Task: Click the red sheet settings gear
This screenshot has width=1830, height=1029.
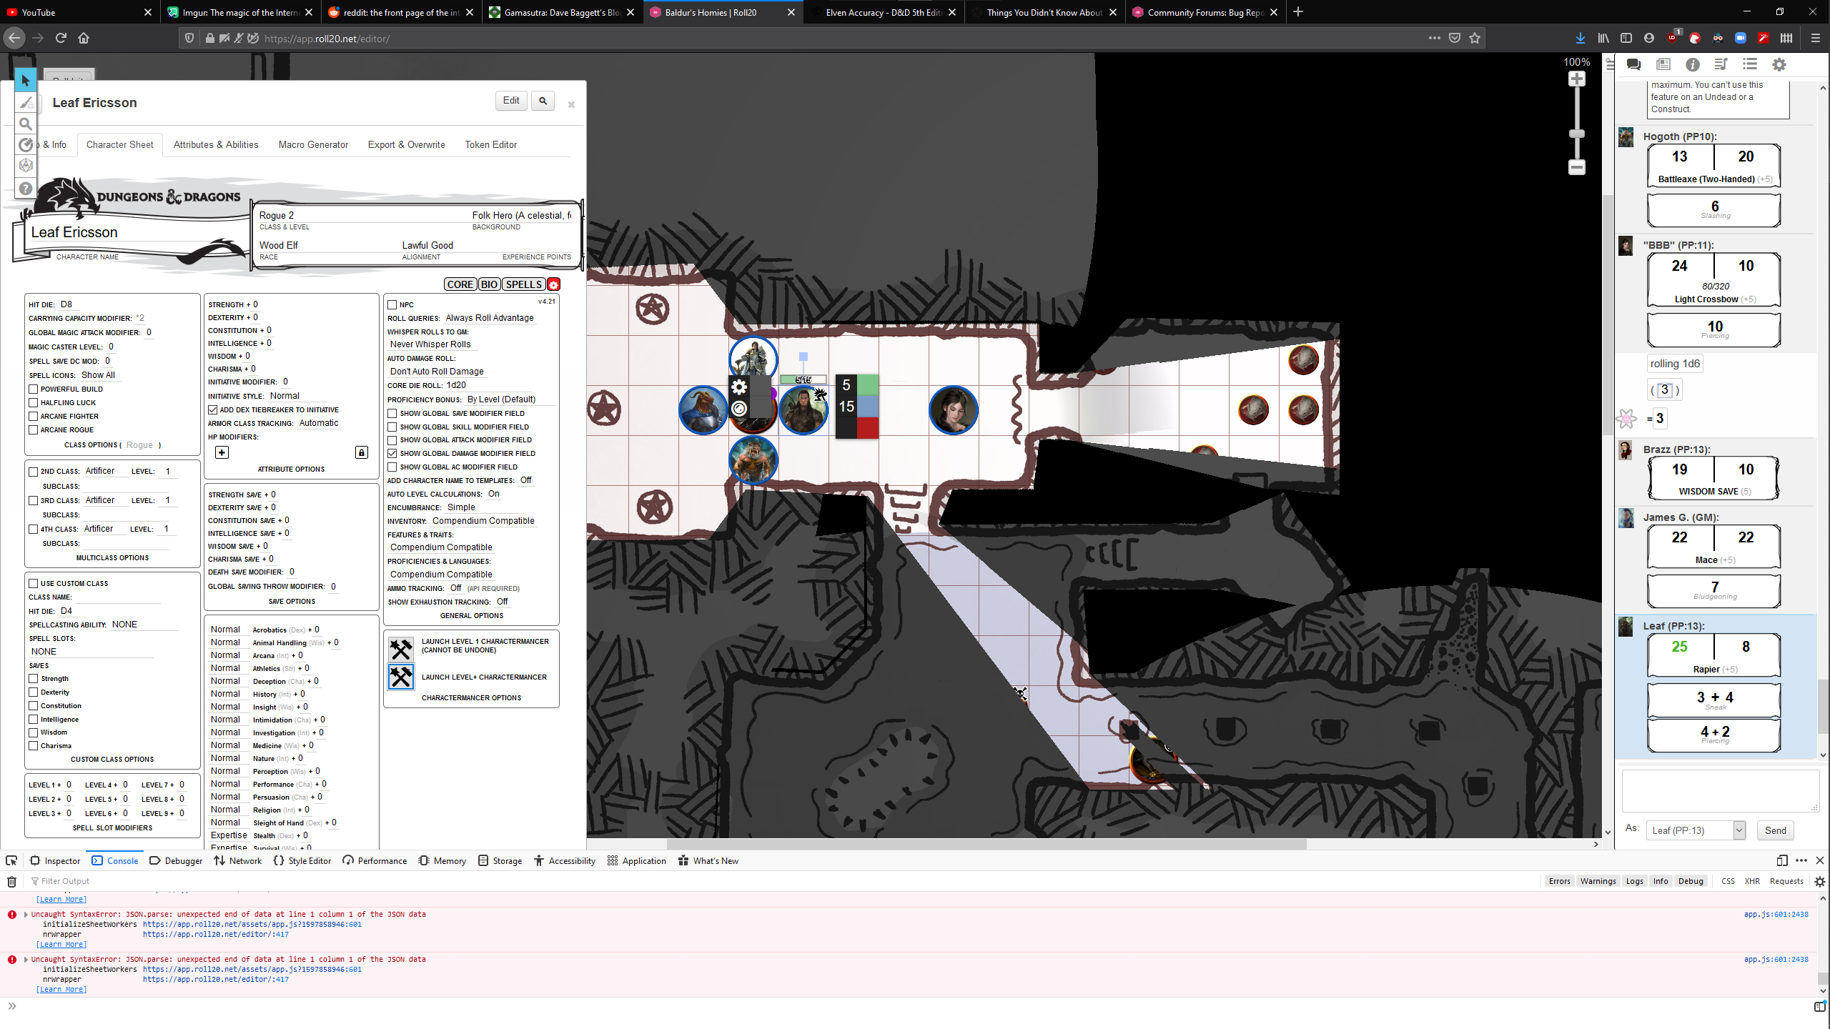Action: (553, 284)
